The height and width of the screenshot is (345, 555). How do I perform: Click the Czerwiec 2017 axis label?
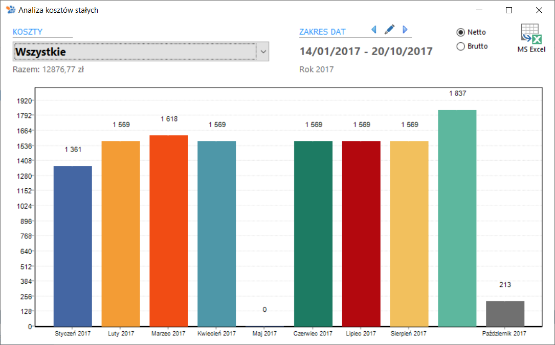click(x=313, y=333)
